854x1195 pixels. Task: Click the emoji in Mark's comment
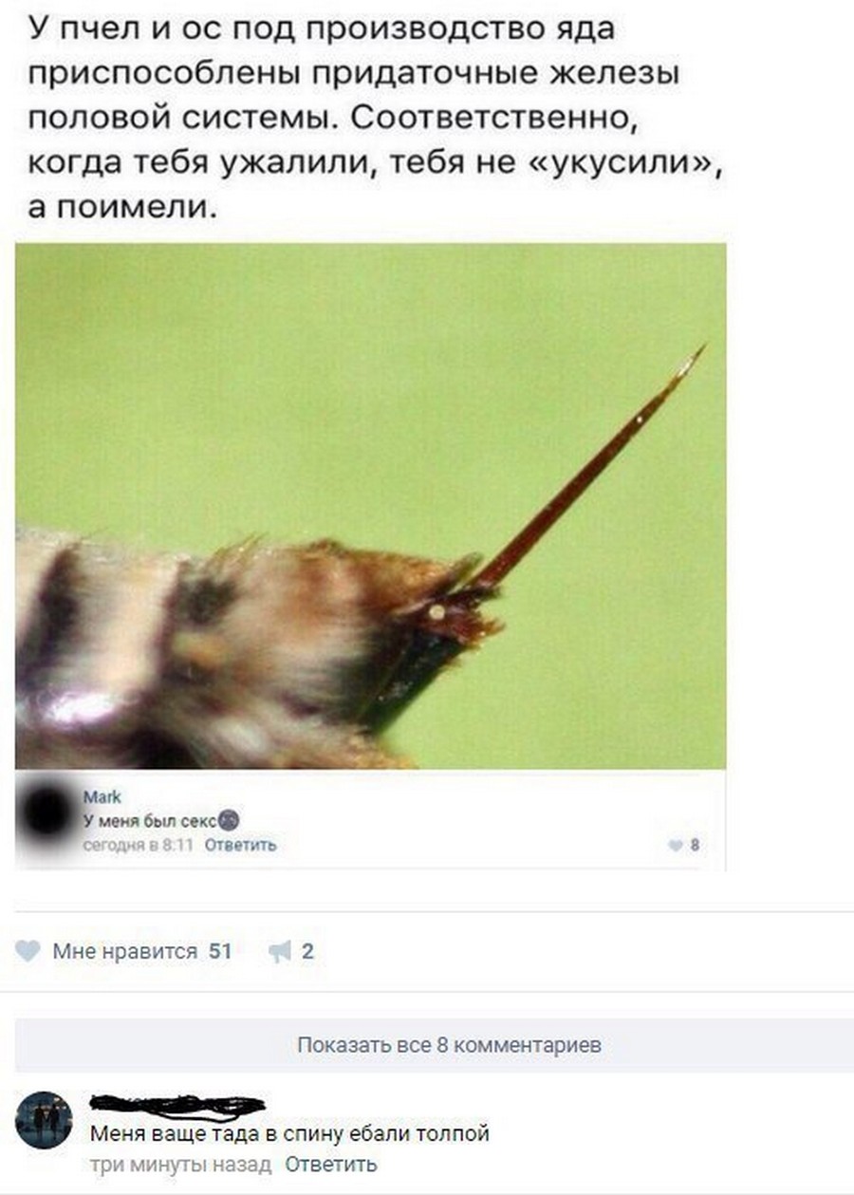(x=230, y=822)
